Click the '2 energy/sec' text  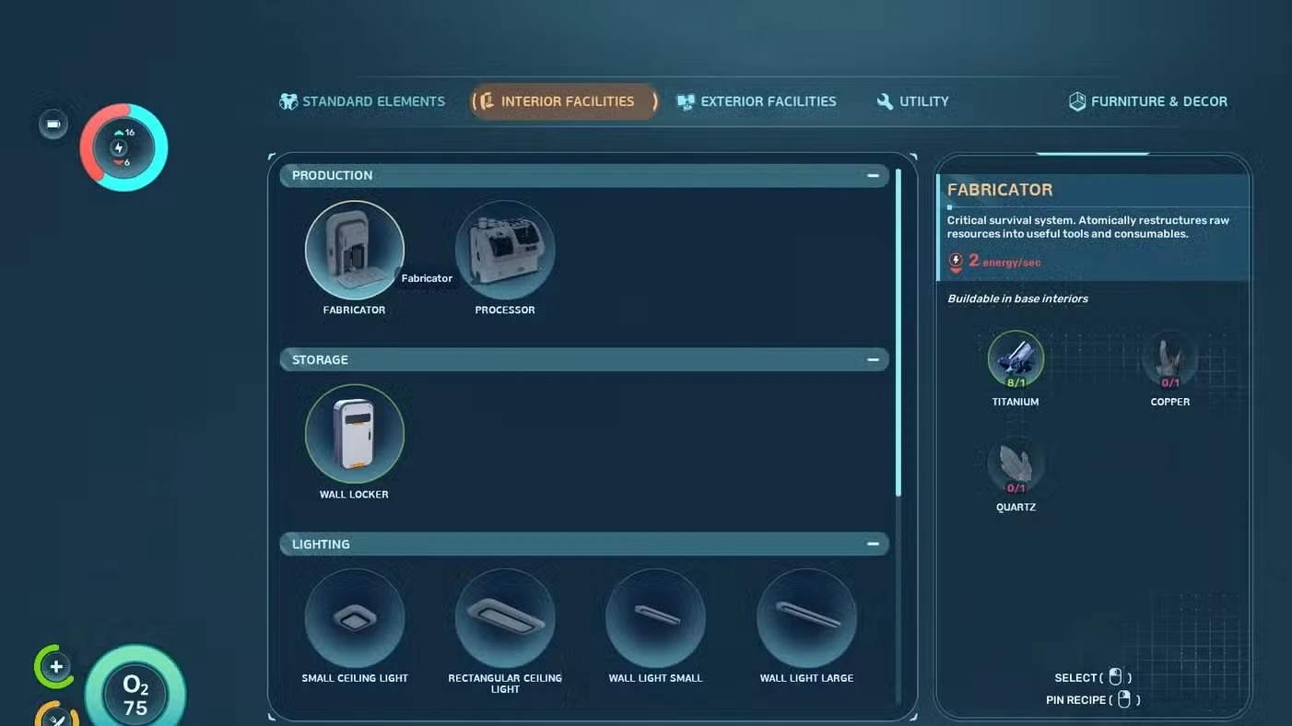click(1004, 262)
